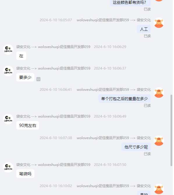The height and width of the screenshot is (195, 174).
Task: Click the 他尺寸多少呢 message bubble
Action: coord(136,147)
